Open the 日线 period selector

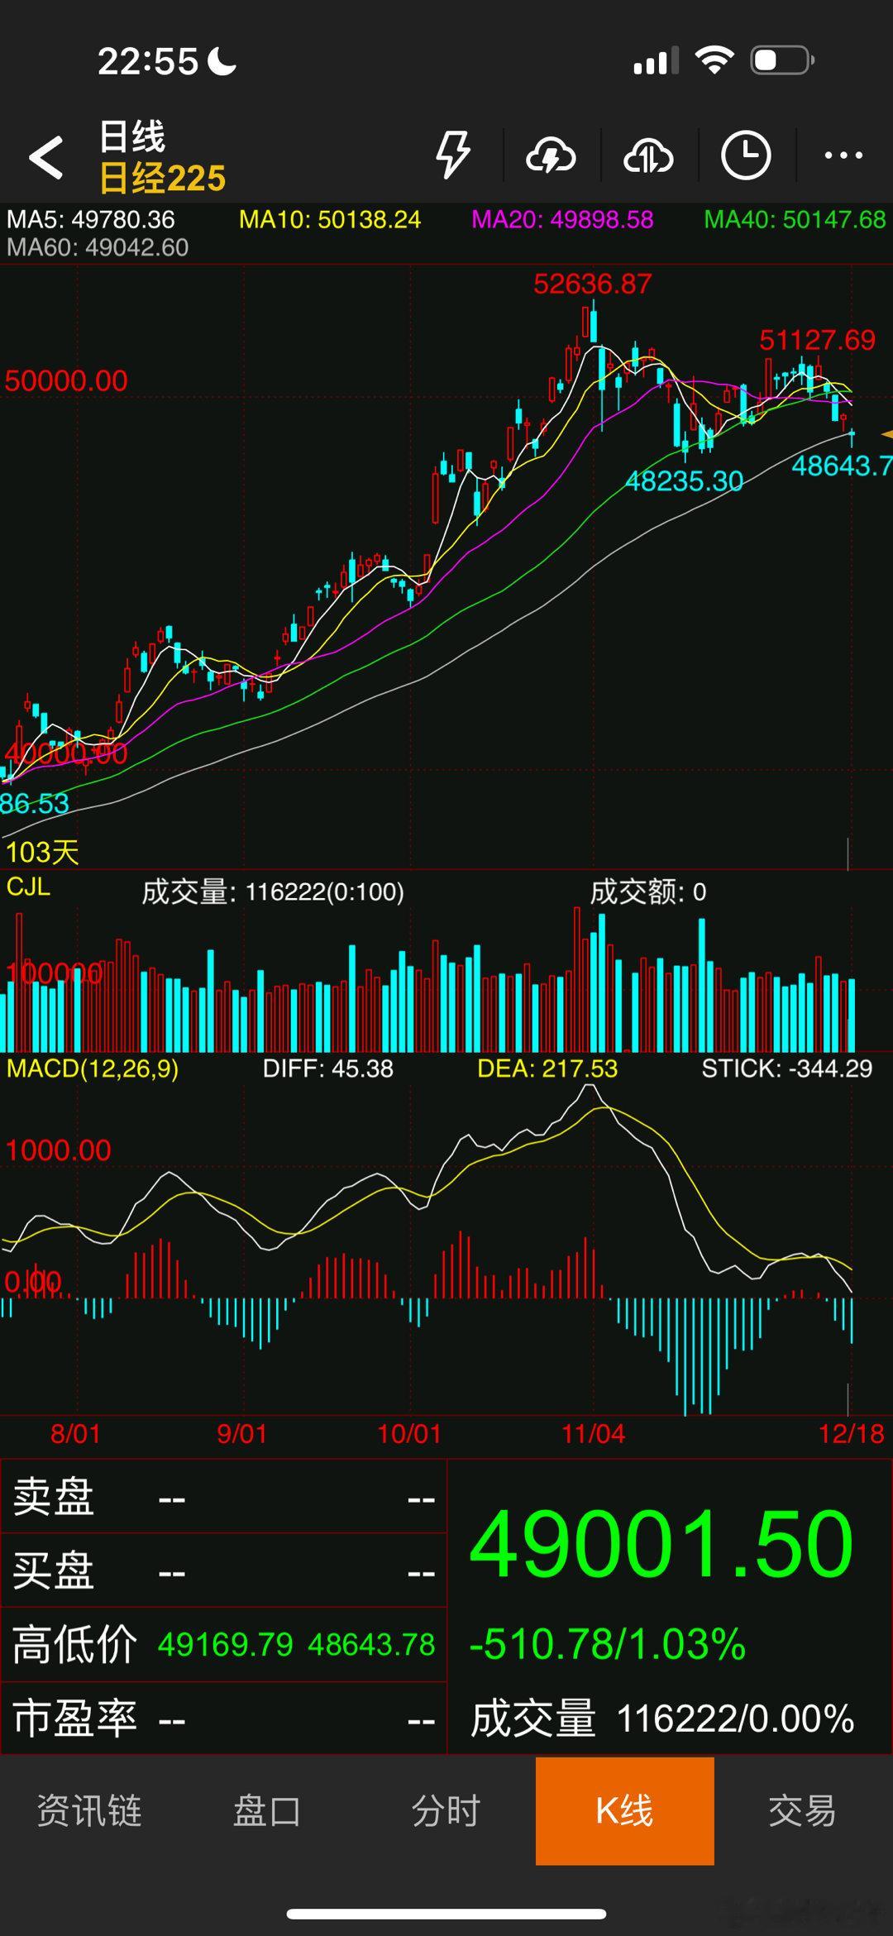132,136
